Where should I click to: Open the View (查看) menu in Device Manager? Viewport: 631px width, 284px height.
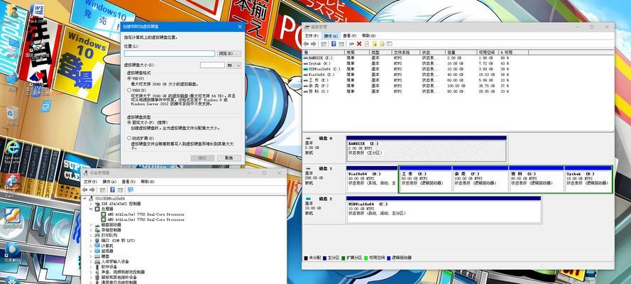click(128, 182)
